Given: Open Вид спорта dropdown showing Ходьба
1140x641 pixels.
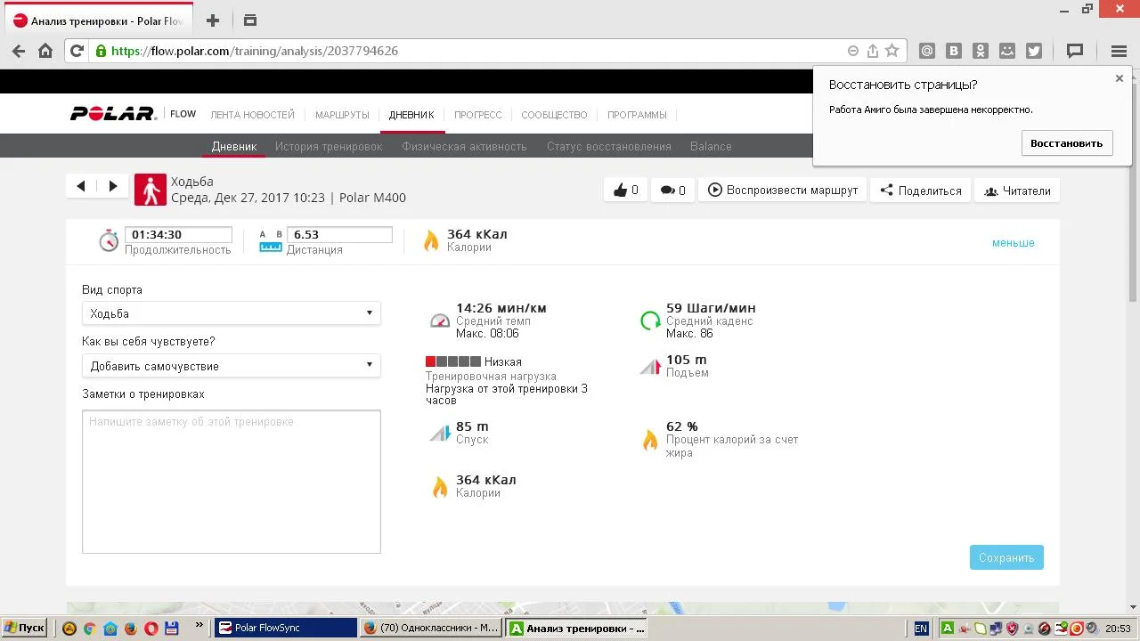Looking at the screenshot, I should pyautogui.click(x=231, y=313).
